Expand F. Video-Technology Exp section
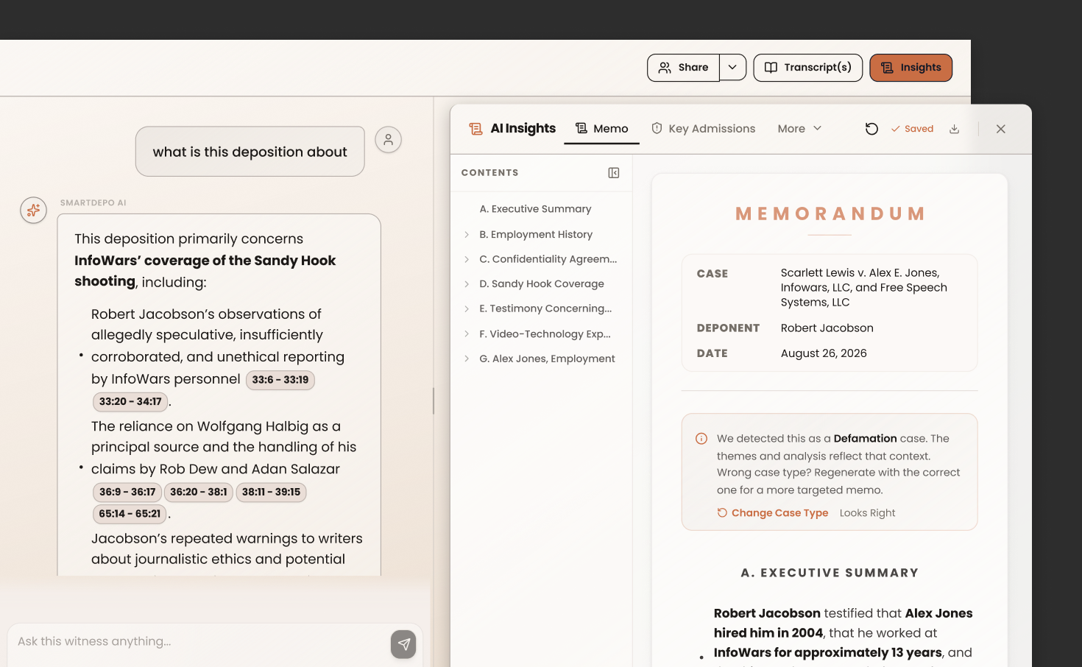 point(467,333)
